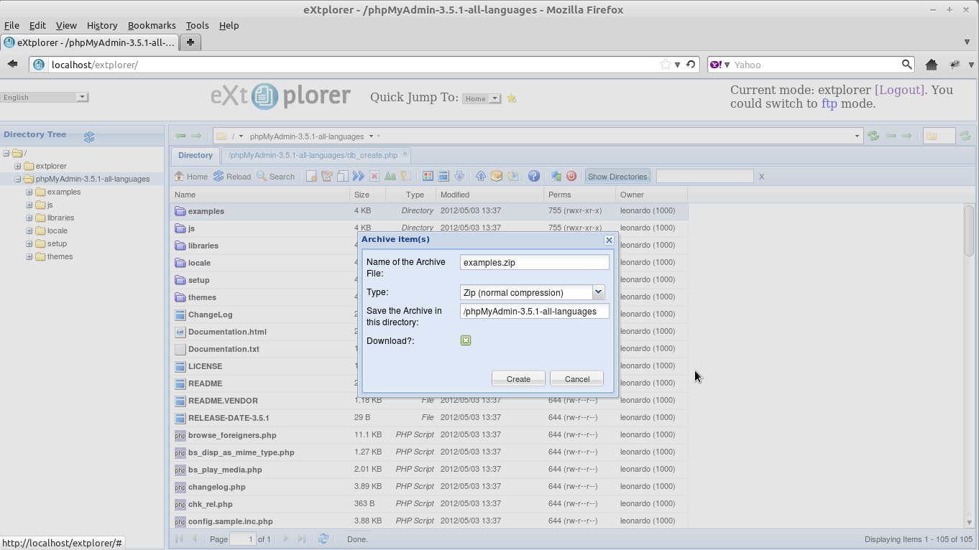979x550 pixels.
Task: Open the History menu
Action: 101,25
